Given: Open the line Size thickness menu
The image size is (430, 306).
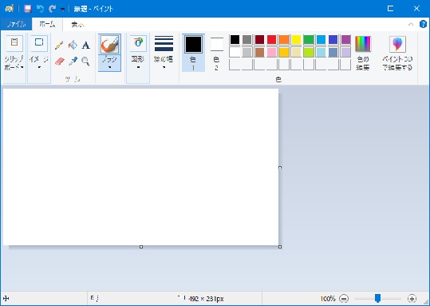Looking at the screenshot, I should (164, 52).
